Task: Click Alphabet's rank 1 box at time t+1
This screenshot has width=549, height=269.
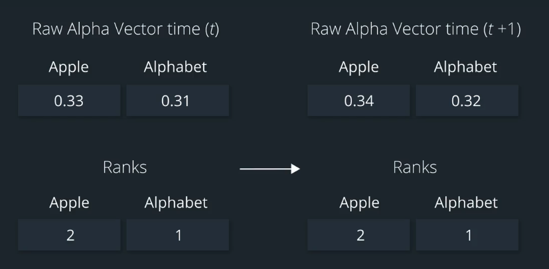Action: tap(467, 235)
